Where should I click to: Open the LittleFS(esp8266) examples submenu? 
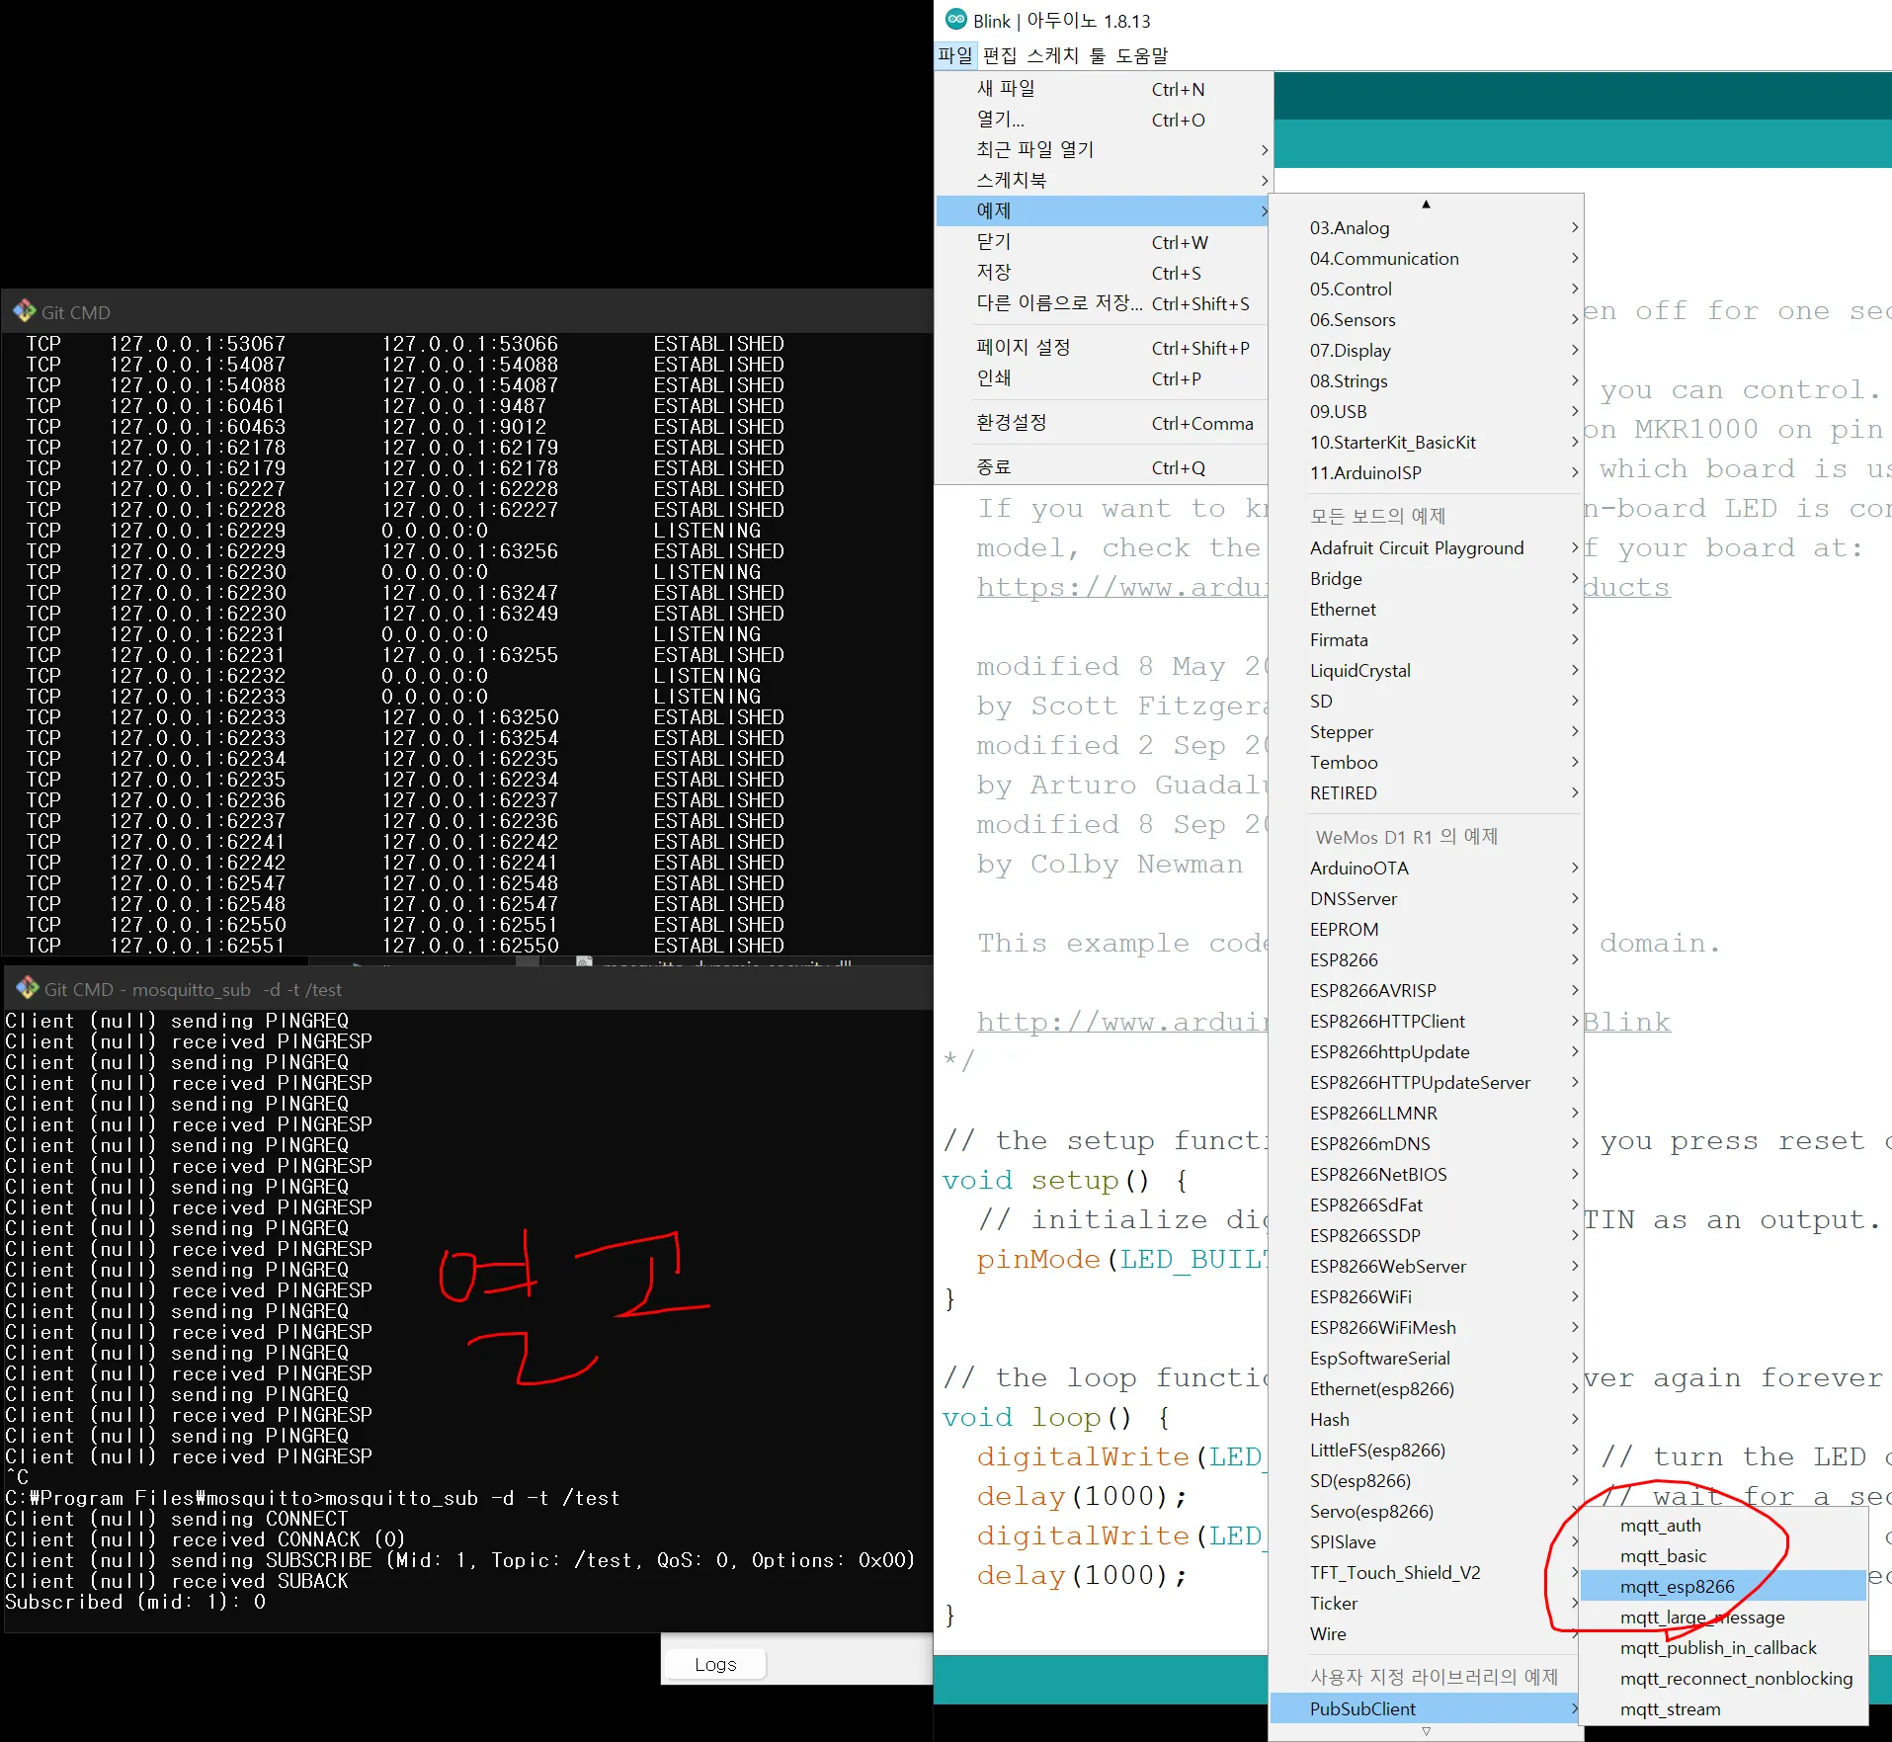point(1426,1451)
